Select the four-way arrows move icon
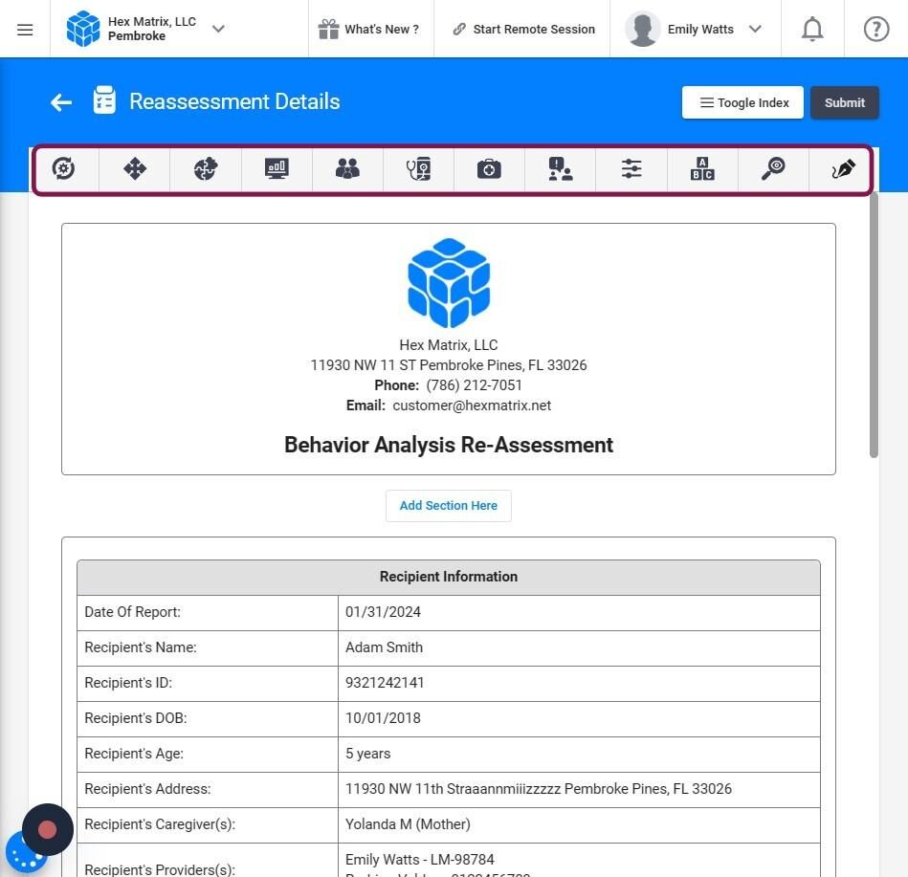 (x=135, y=169)
